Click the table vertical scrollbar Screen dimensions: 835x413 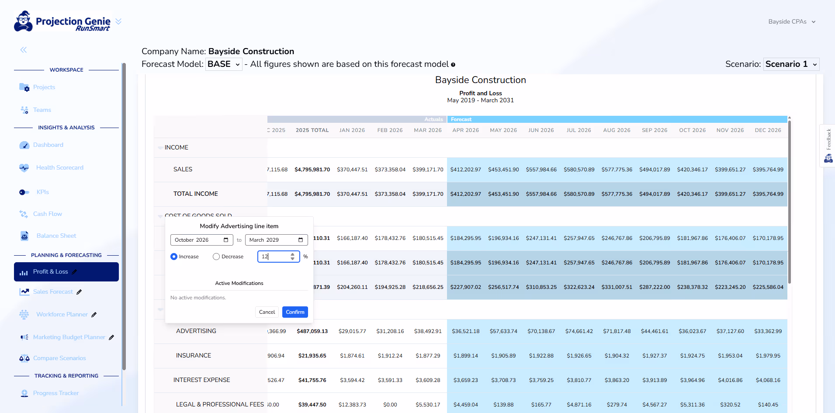(790, 201)
